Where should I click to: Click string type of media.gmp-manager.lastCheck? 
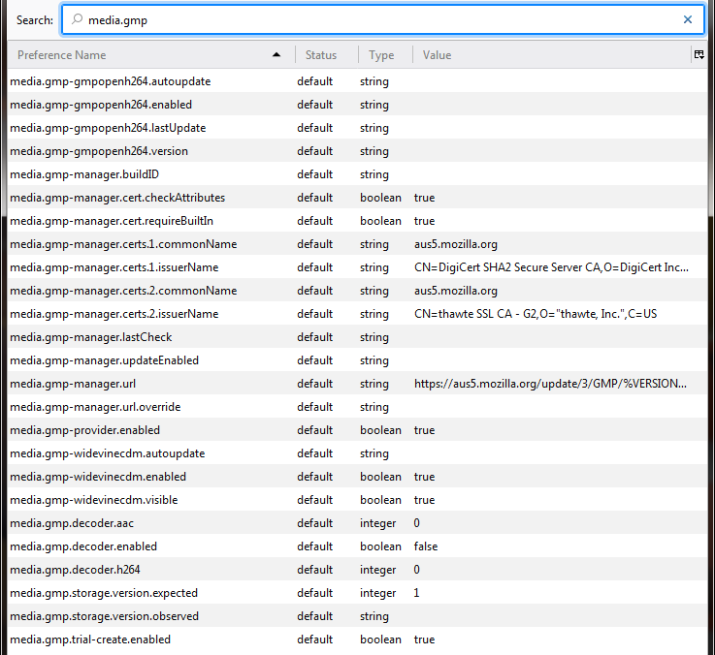click(374, 337)
